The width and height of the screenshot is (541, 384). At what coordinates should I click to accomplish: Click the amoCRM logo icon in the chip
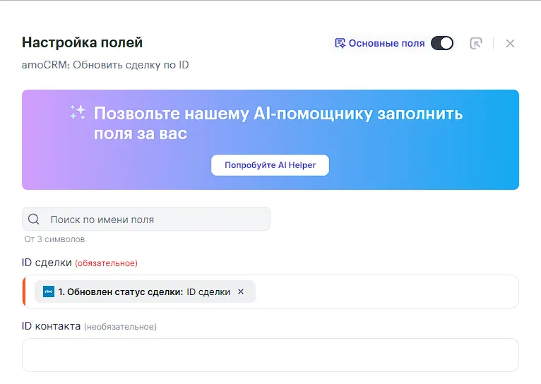[x=48, y=292]
